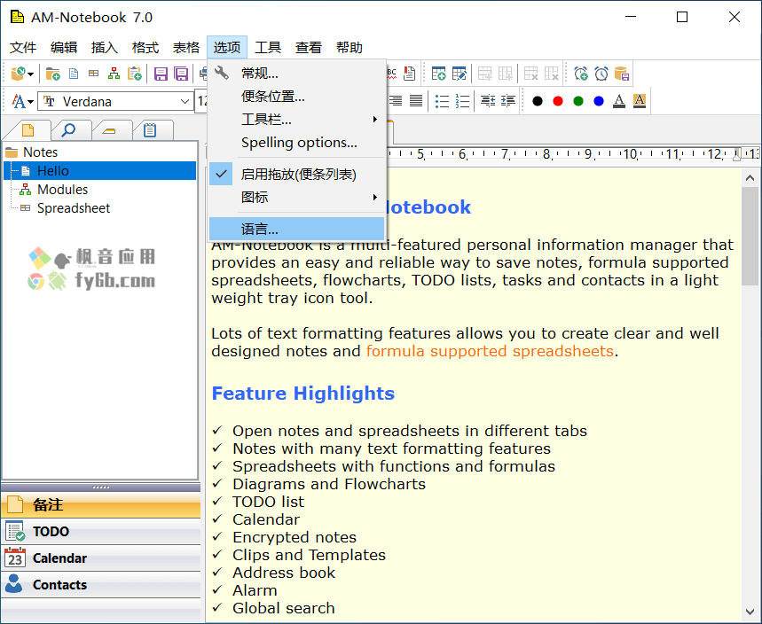
Task: Click the bulleted list icon
Action: click(442, 101)
